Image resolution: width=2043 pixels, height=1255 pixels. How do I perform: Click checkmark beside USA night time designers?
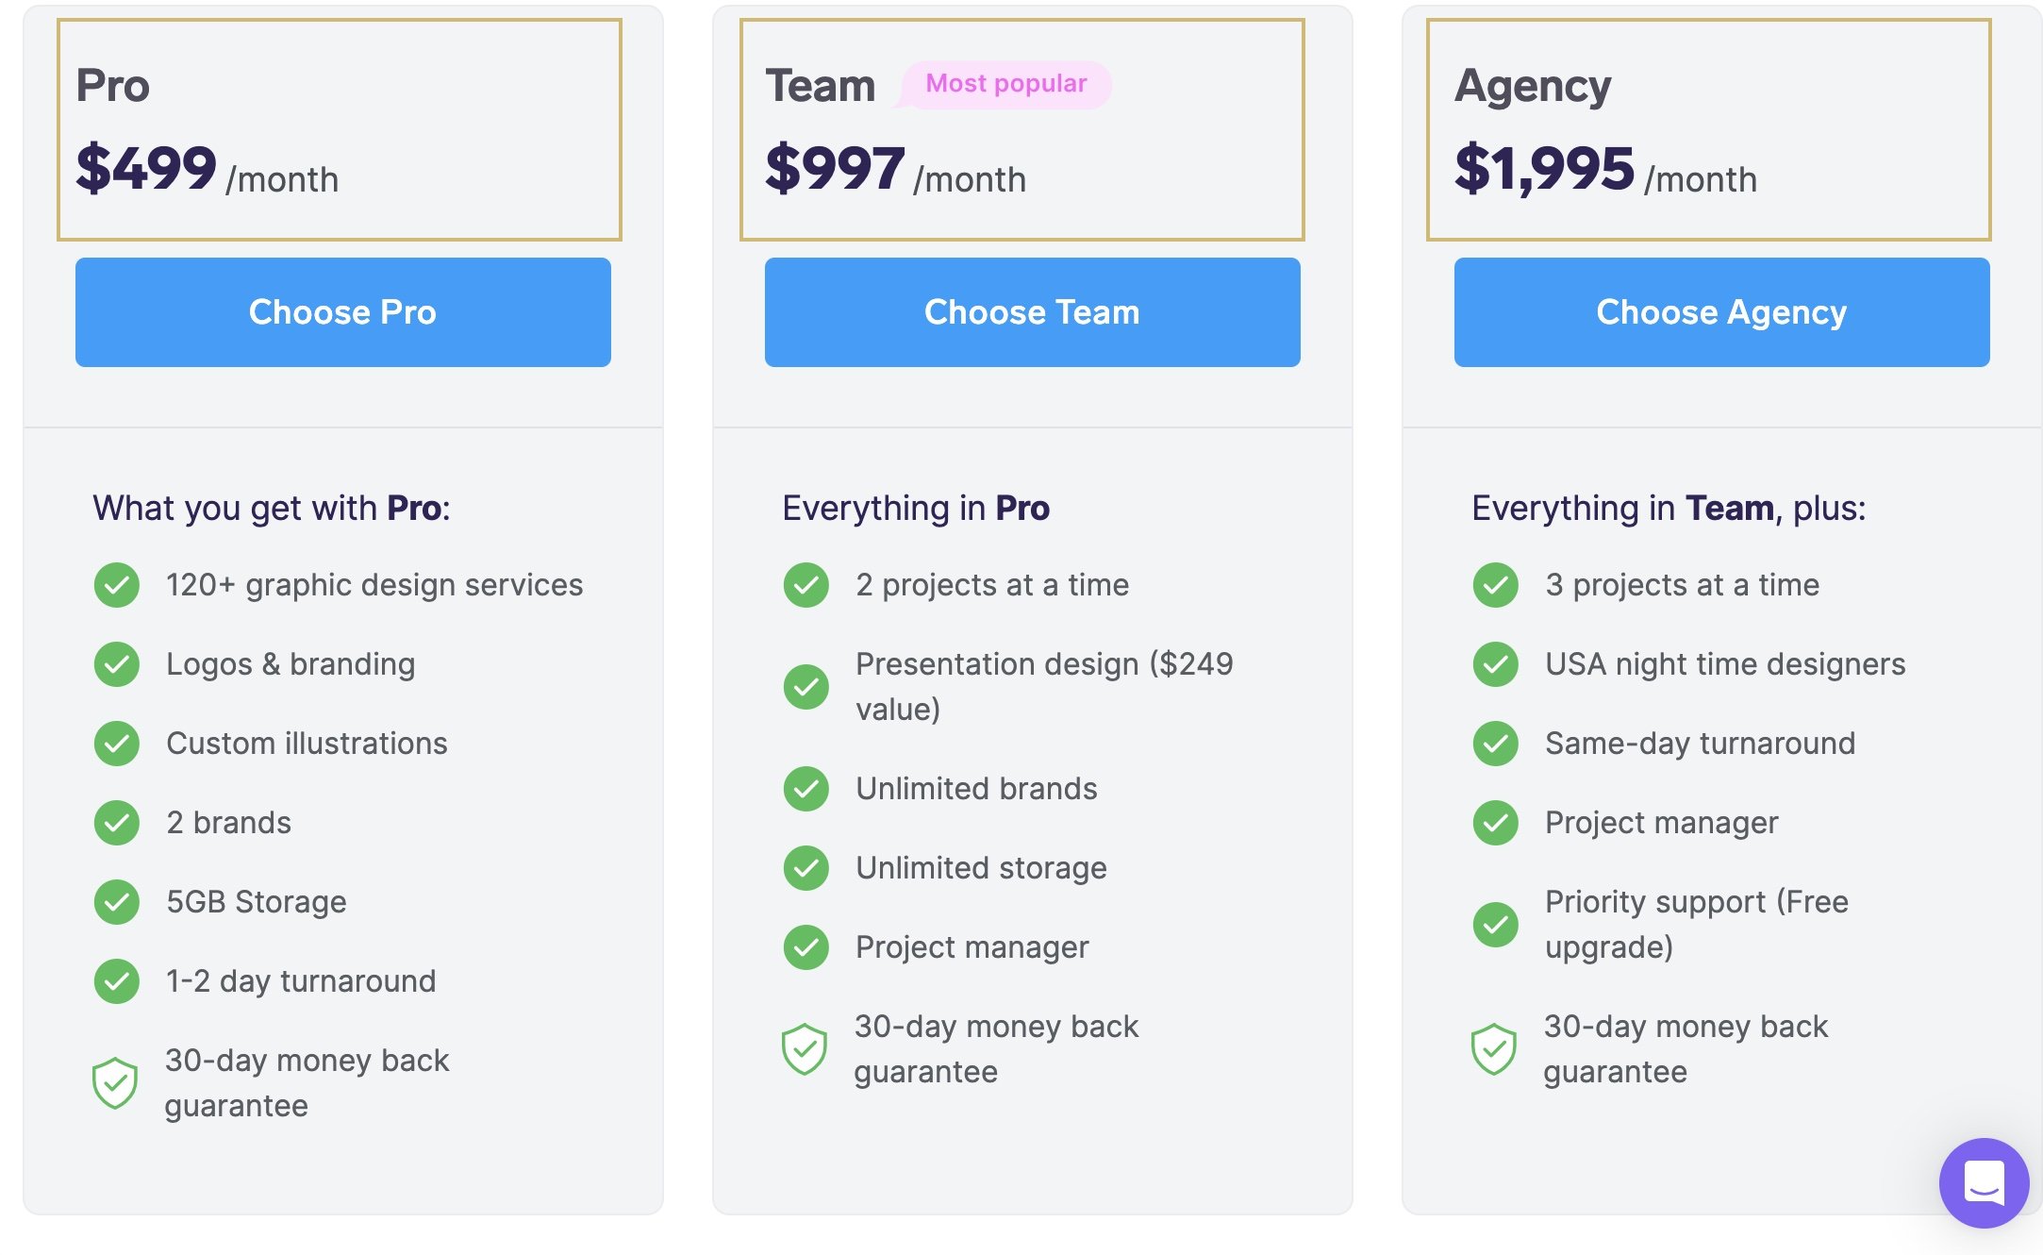[x=1496, y=664]
